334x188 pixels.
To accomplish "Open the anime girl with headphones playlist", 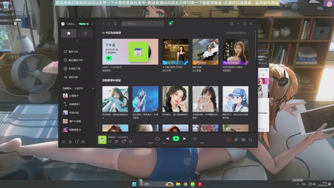I will tap(235, 99).
